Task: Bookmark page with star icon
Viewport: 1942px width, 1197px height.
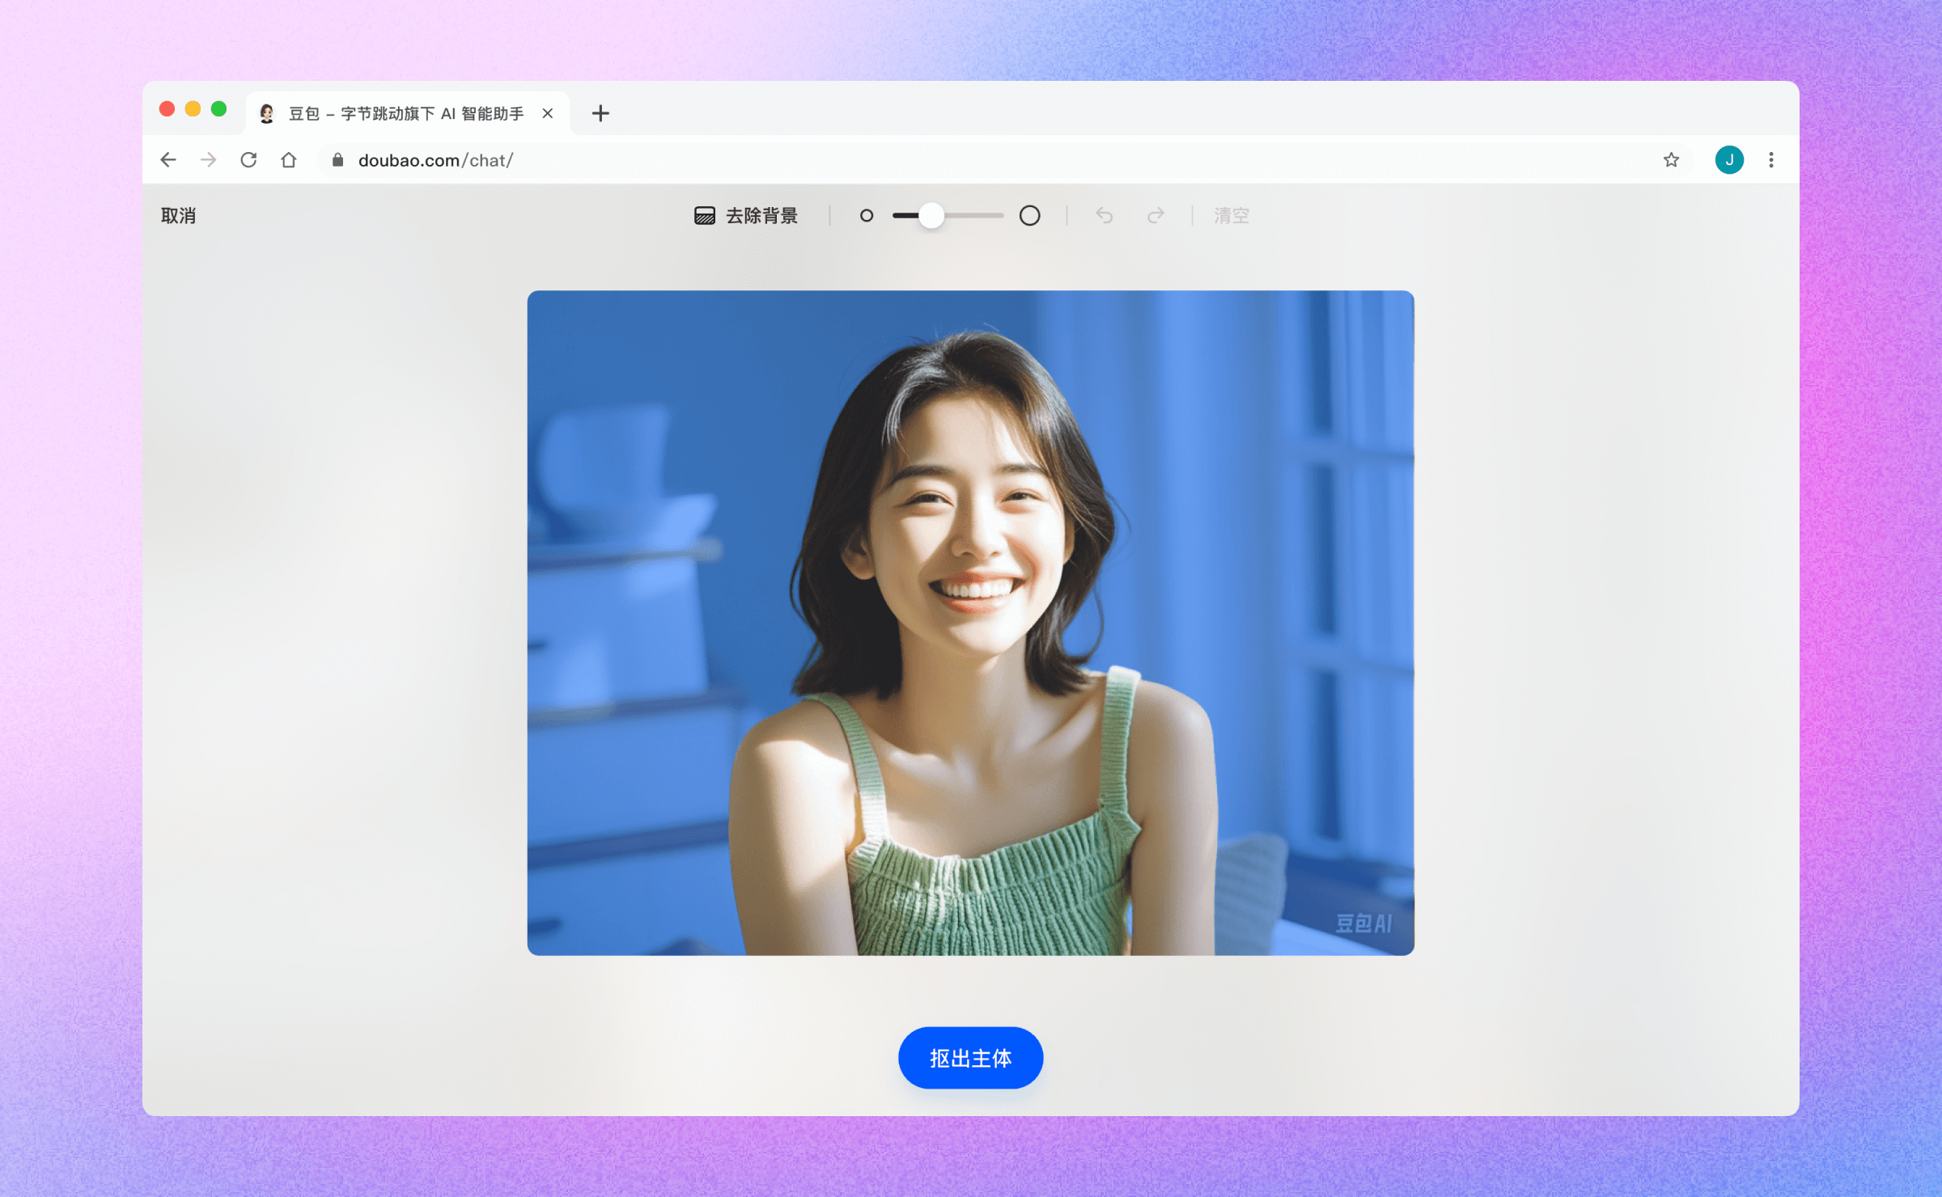Action: pos(1671,160)
